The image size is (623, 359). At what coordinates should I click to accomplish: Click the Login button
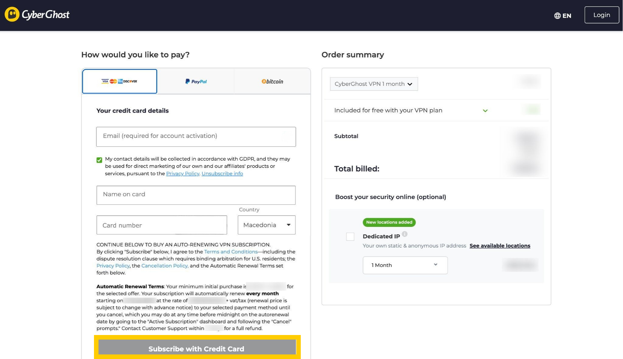tap(601, 15)
